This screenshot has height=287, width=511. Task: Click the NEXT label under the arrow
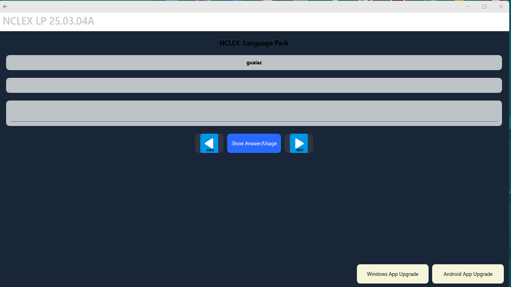(x=299, y=149)
